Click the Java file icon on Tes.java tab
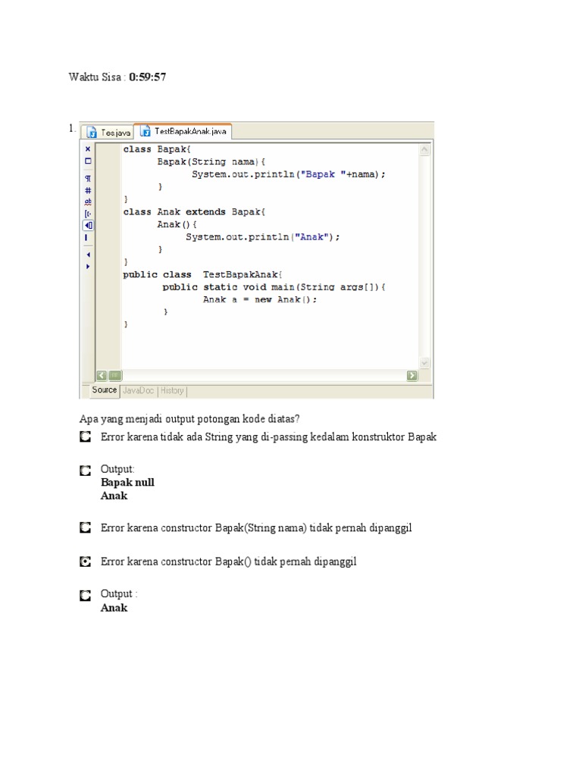The height and width of the screenshot is (776, 582). tap(92, 132)
